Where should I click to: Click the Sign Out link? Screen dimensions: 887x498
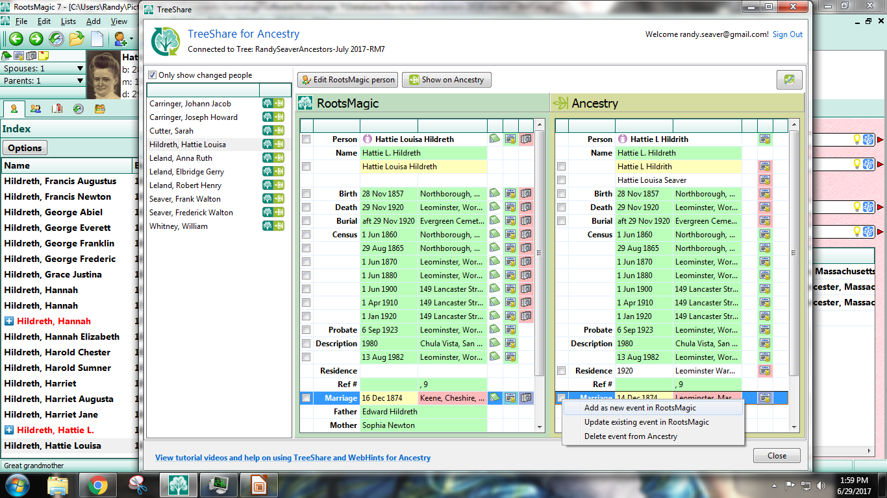(788, 34)
